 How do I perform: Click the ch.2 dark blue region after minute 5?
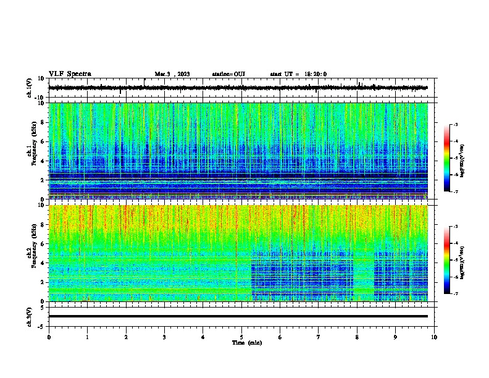click(x=302, y=276)
